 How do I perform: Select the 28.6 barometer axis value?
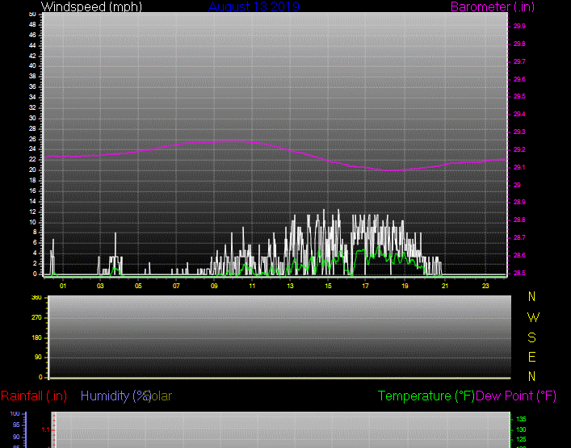[519, 255]
